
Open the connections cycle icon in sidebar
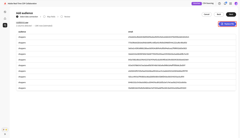[5, 19]
